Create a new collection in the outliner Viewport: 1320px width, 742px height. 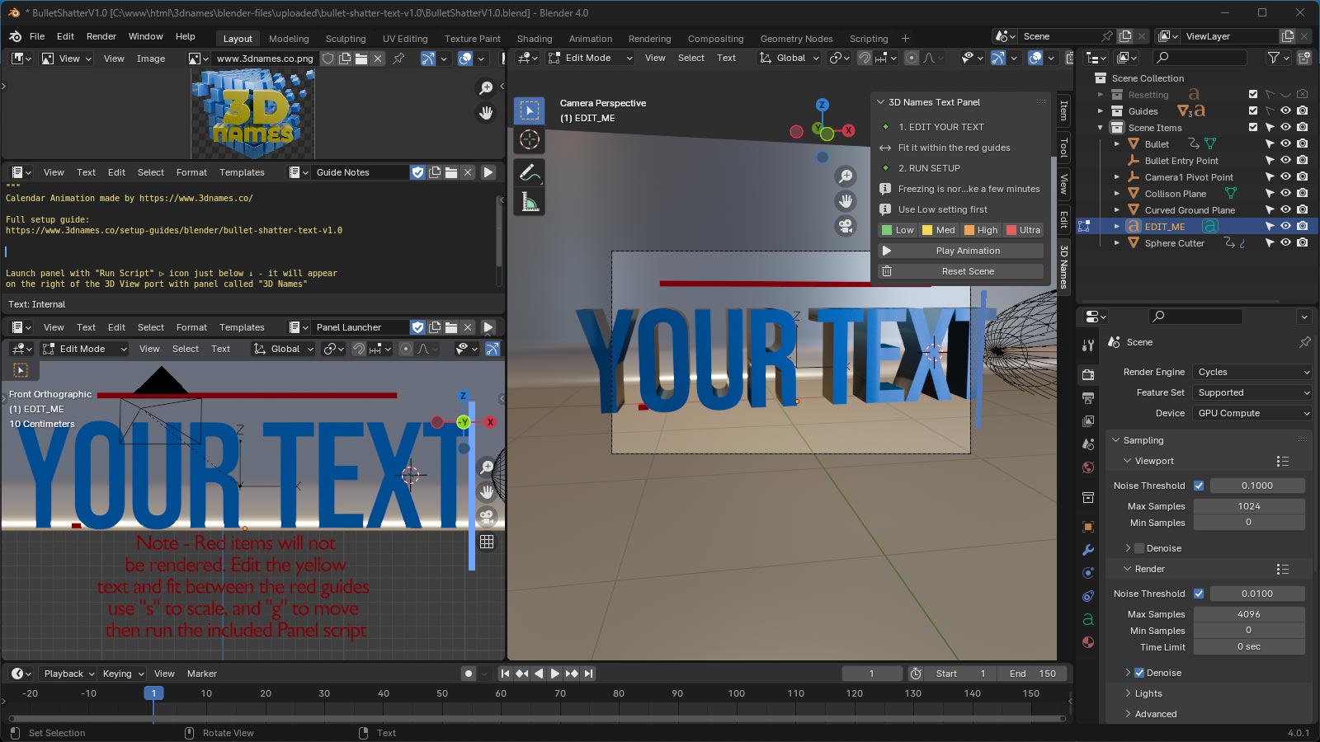pos(1304,58)
